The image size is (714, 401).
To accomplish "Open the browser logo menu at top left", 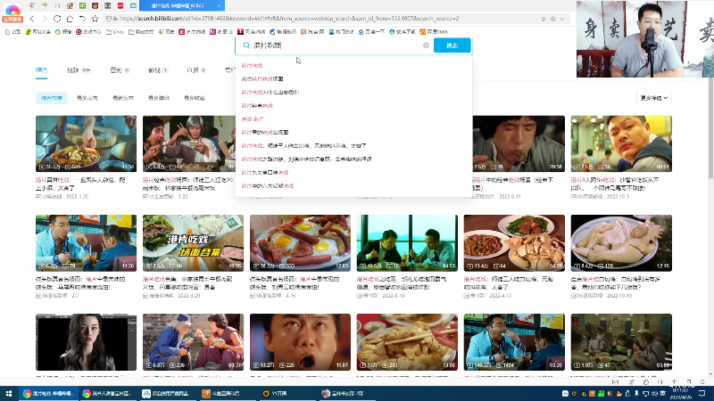I will point(12,12).
